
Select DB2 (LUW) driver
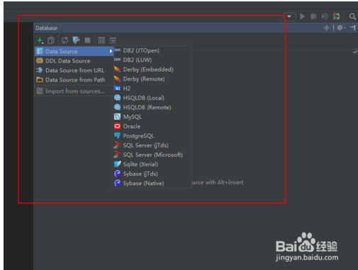[152, 60]
